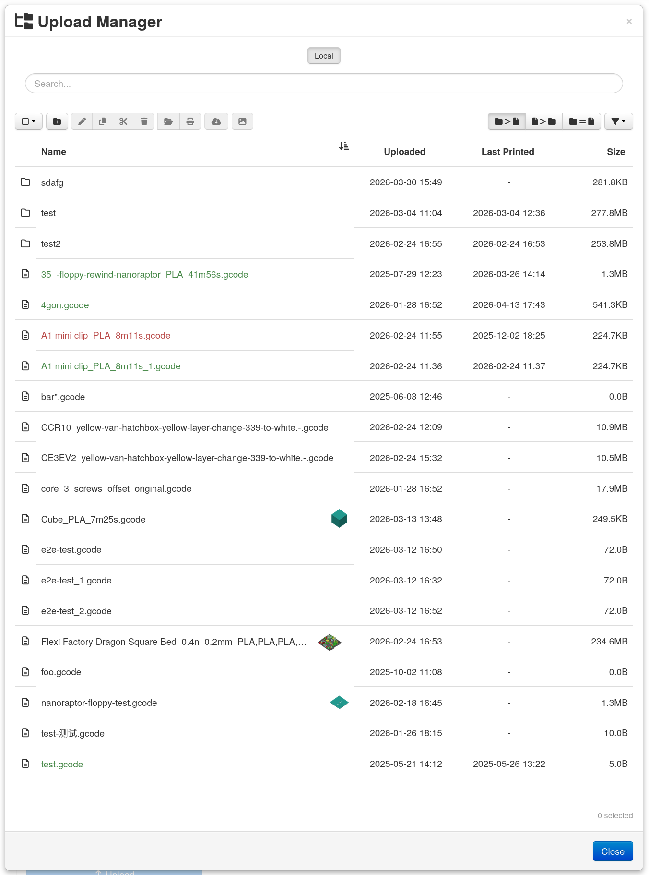
Task: Click the cloud download icon
Action: point(216,122)
